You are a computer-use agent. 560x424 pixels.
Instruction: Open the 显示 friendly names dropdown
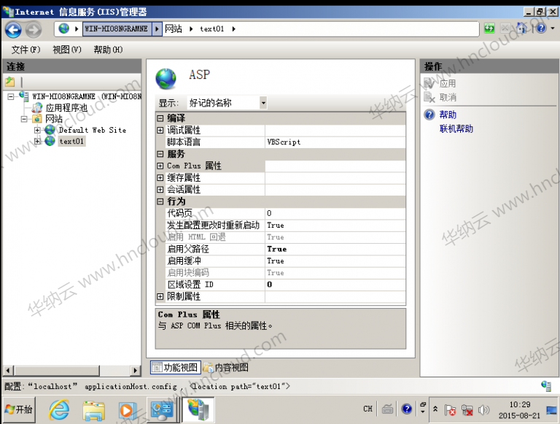pyautogui.click(x=263, y=103)
